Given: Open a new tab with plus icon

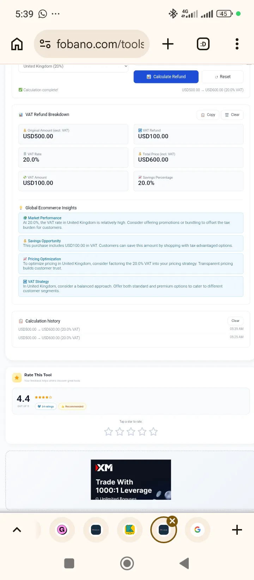Looking at the screenshot, I should click(x=168, y=44).
